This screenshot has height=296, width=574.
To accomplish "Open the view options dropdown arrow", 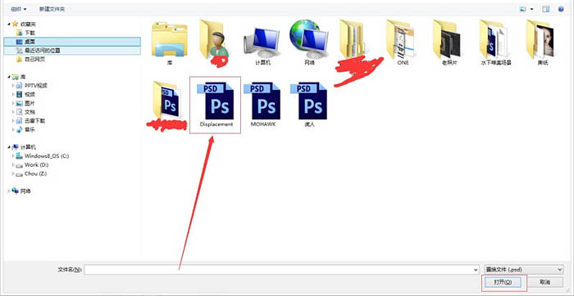I will (532, 9).
